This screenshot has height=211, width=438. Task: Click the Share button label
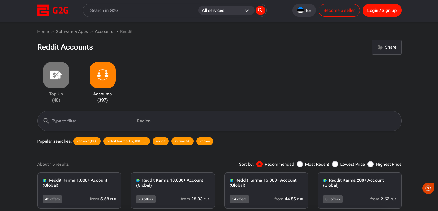click(x=391, y=47)
